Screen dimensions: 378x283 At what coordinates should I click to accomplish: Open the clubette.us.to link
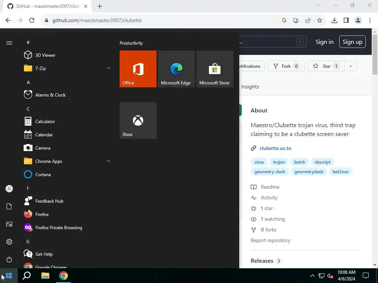[x=275, y=148]
